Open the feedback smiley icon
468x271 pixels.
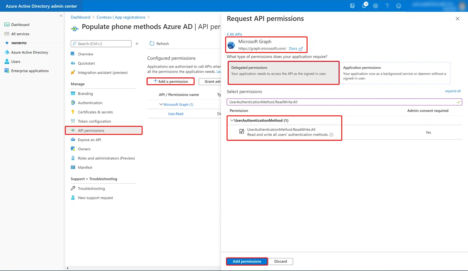point(398,6)
